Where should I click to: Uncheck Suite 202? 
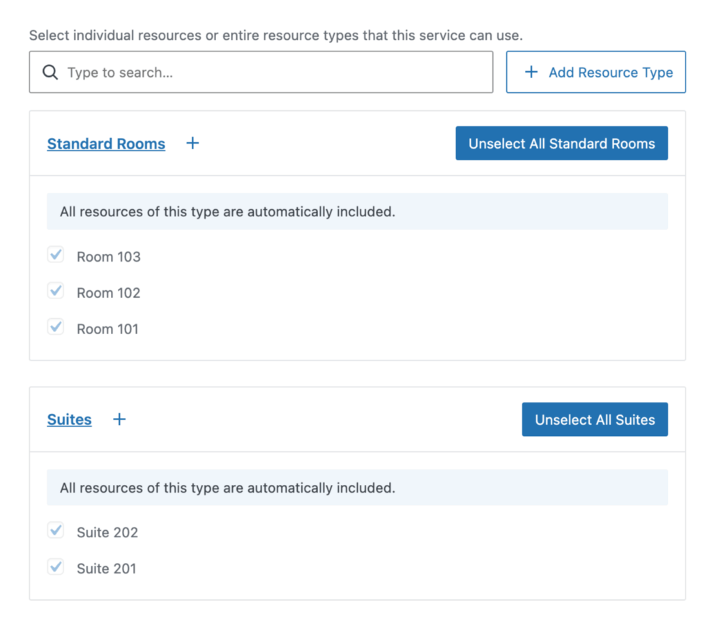(56, 530)
